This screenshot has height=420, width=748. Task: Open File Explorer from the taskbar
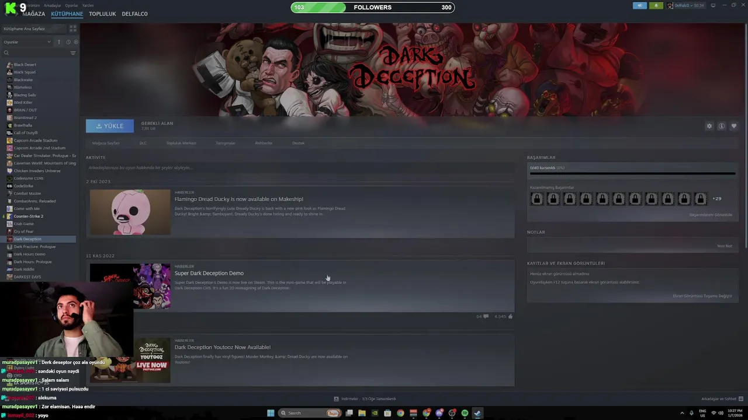click(x=362, y=413)
